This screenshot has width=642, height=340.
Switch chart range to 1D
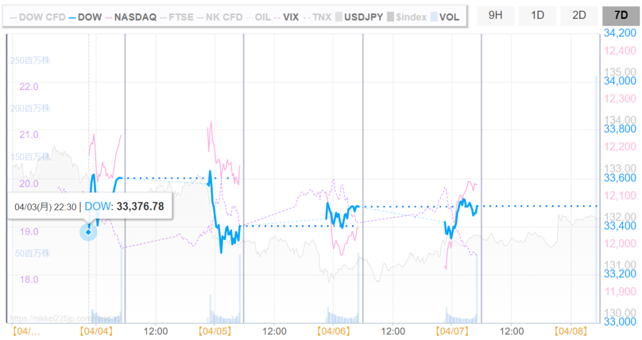click(x=537, y=15)
